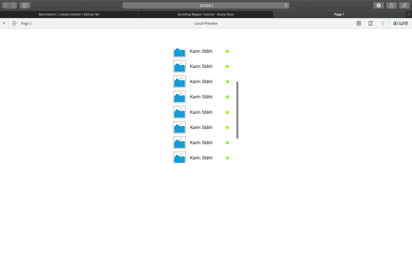Viewport: 412px width, 258px height.
Task: Toggle the Safari sidebar button
Action: 25,5
